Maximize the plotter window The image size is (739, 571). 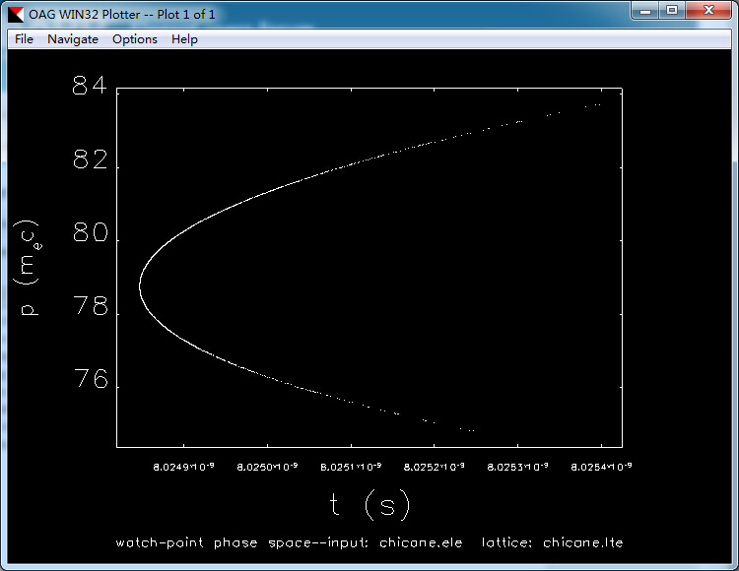(x=672, y=11)
